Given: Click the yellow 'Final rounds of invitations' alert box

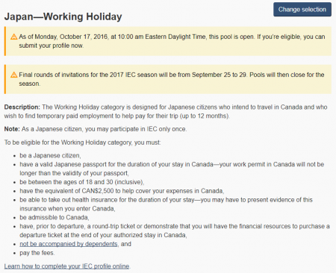Looking at the screenshot, I should tap(168, 79).
